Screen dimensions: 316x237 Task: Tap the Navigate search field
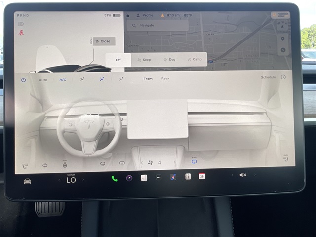point(158,25)
